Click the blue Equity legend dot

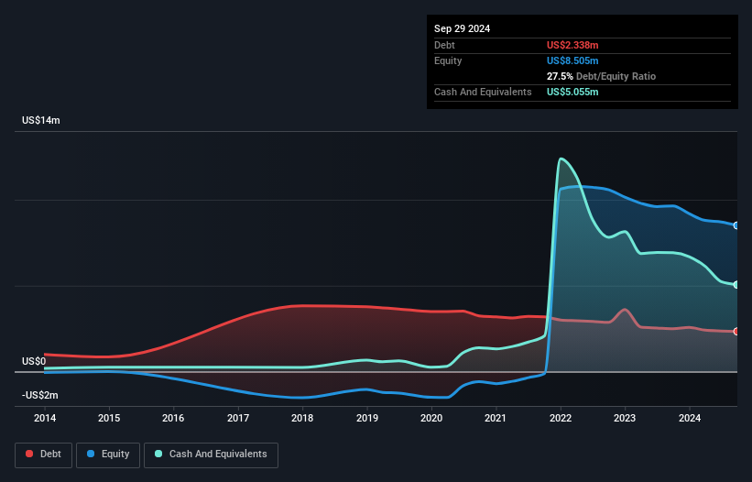click(x=91, y=454)
